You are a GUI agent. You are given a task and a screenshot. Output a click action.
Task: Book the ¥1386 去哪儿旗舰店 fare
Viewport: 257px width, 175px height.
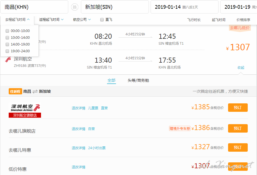pos(238,128)
